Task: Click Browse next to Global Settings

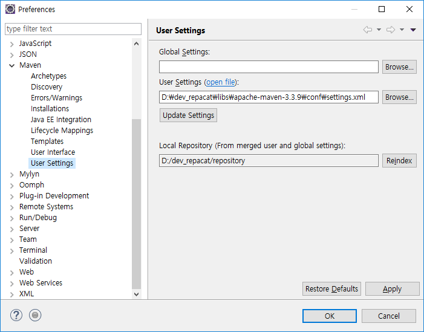Action: (399, 67)
